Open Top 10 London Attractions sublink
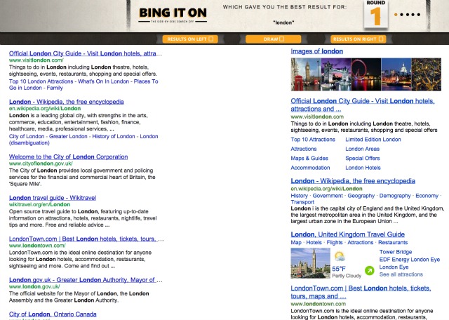This screenshot has width=449, height=320. click(41, 81)
